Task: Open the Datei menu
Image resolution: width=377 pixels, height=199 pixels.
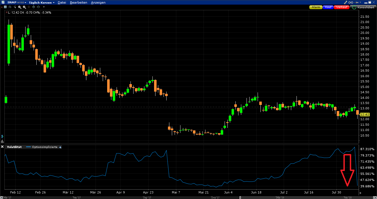Action: [62, 2]
